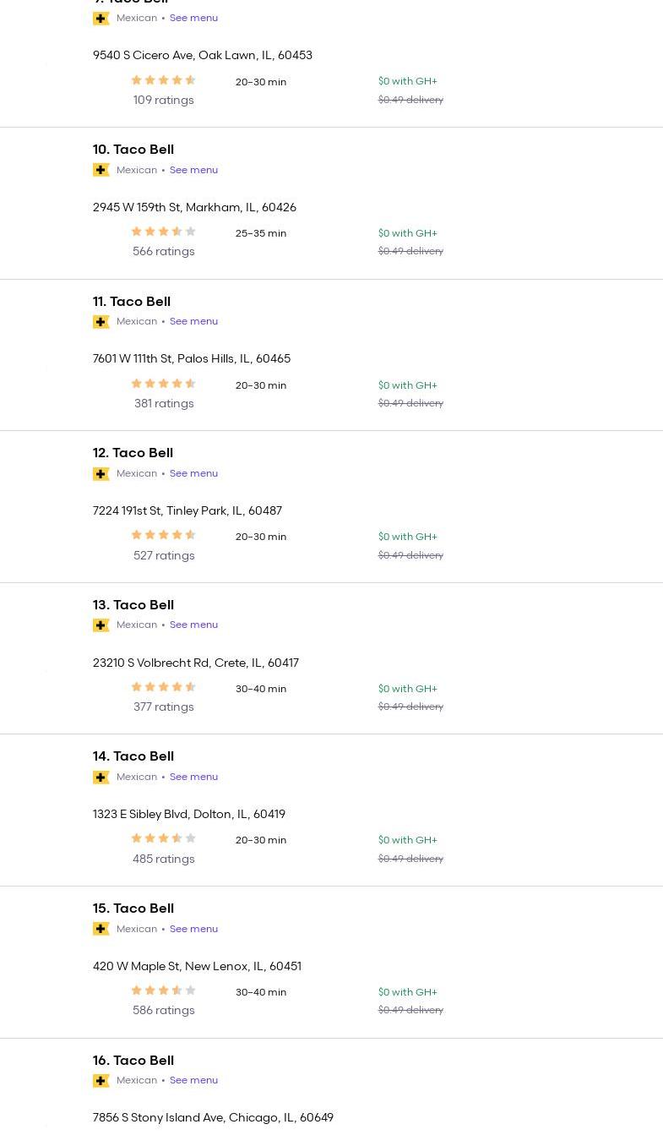Click GH+ badge icon for listing 13
This screenshot has width=663, height=1135.
[101, 625]
